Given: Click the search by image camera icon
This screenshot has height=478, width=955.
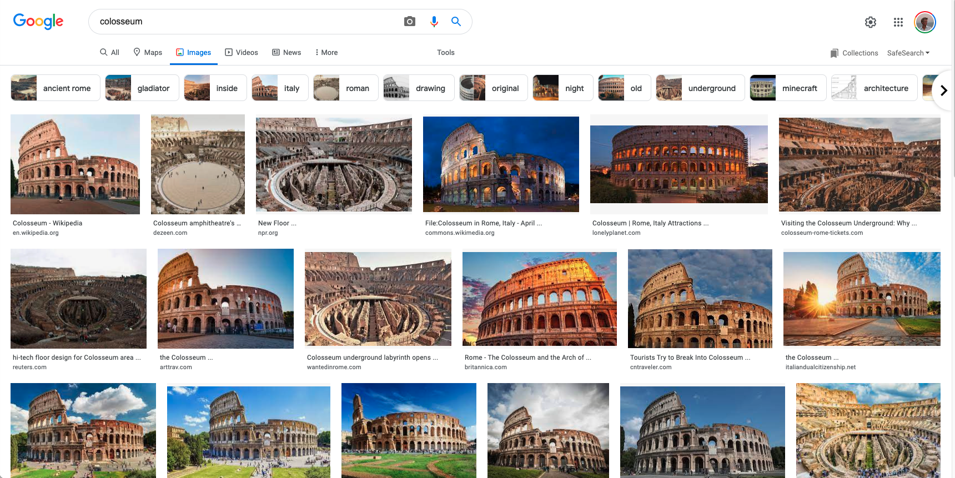Looking at the screenshot, I should tap(409, 22).
